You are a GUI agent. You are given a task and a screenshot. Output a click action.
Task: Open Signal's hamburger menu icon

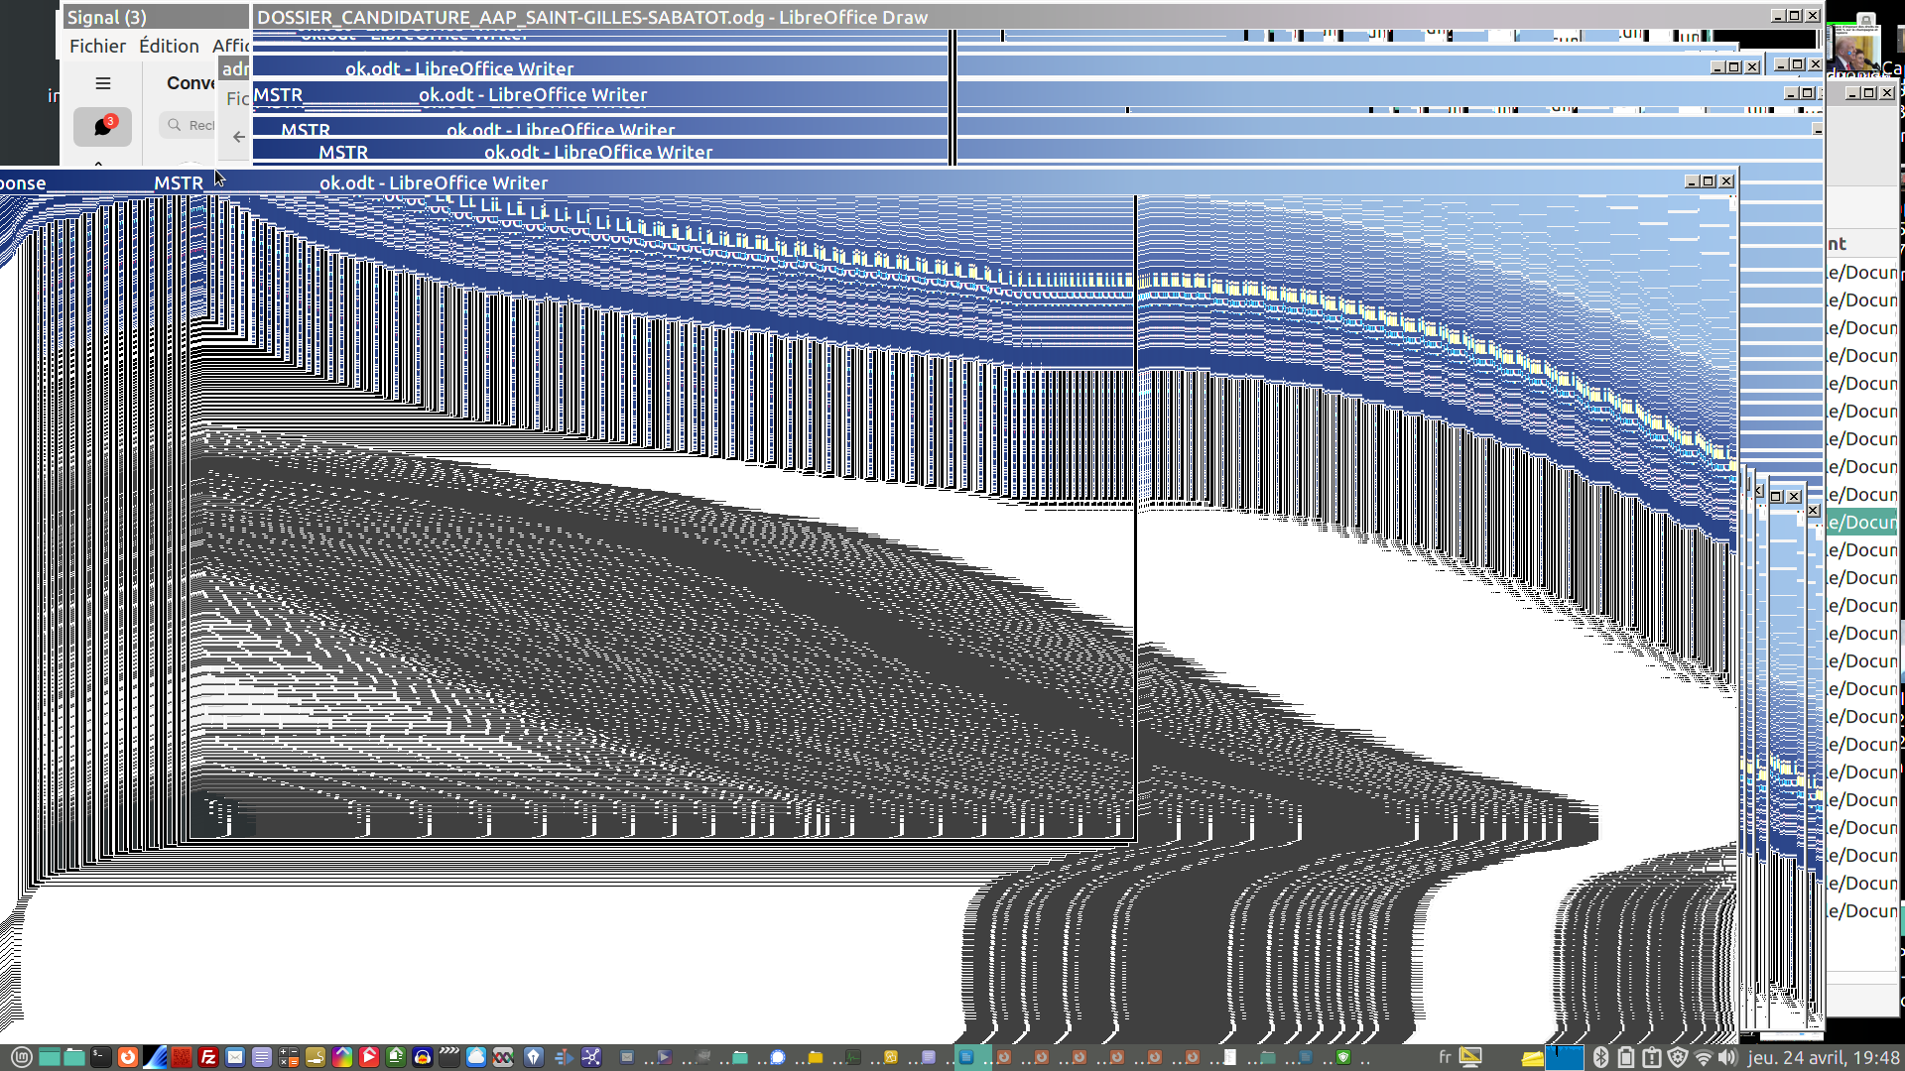(x=103, y=83)
